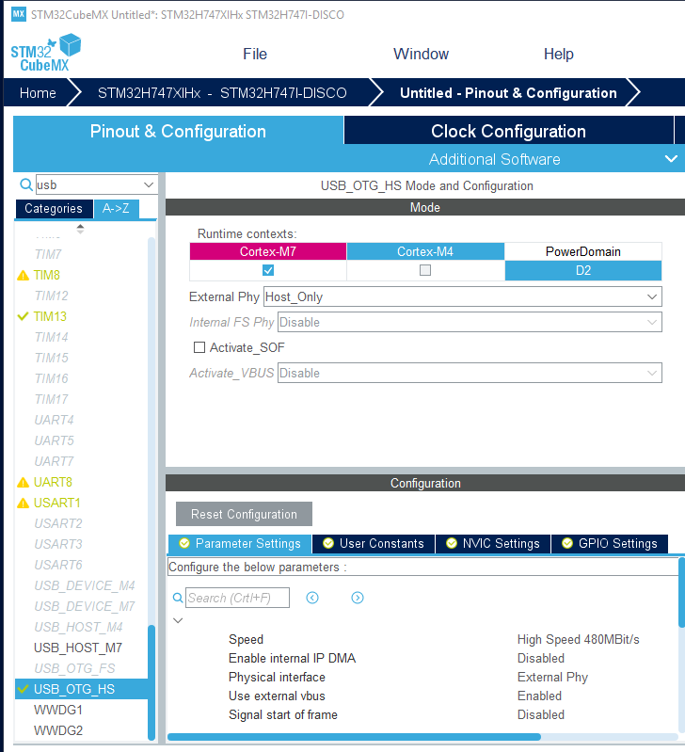Select TIM8 in the peripheral list

[x=46, y=275]
